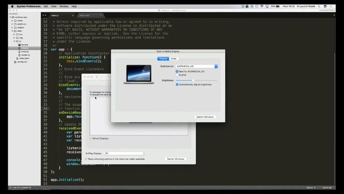Toggle Automatically adjust brightness checkbox
Viewport: 344px width, 194px height.
click(x=177, y=85)
